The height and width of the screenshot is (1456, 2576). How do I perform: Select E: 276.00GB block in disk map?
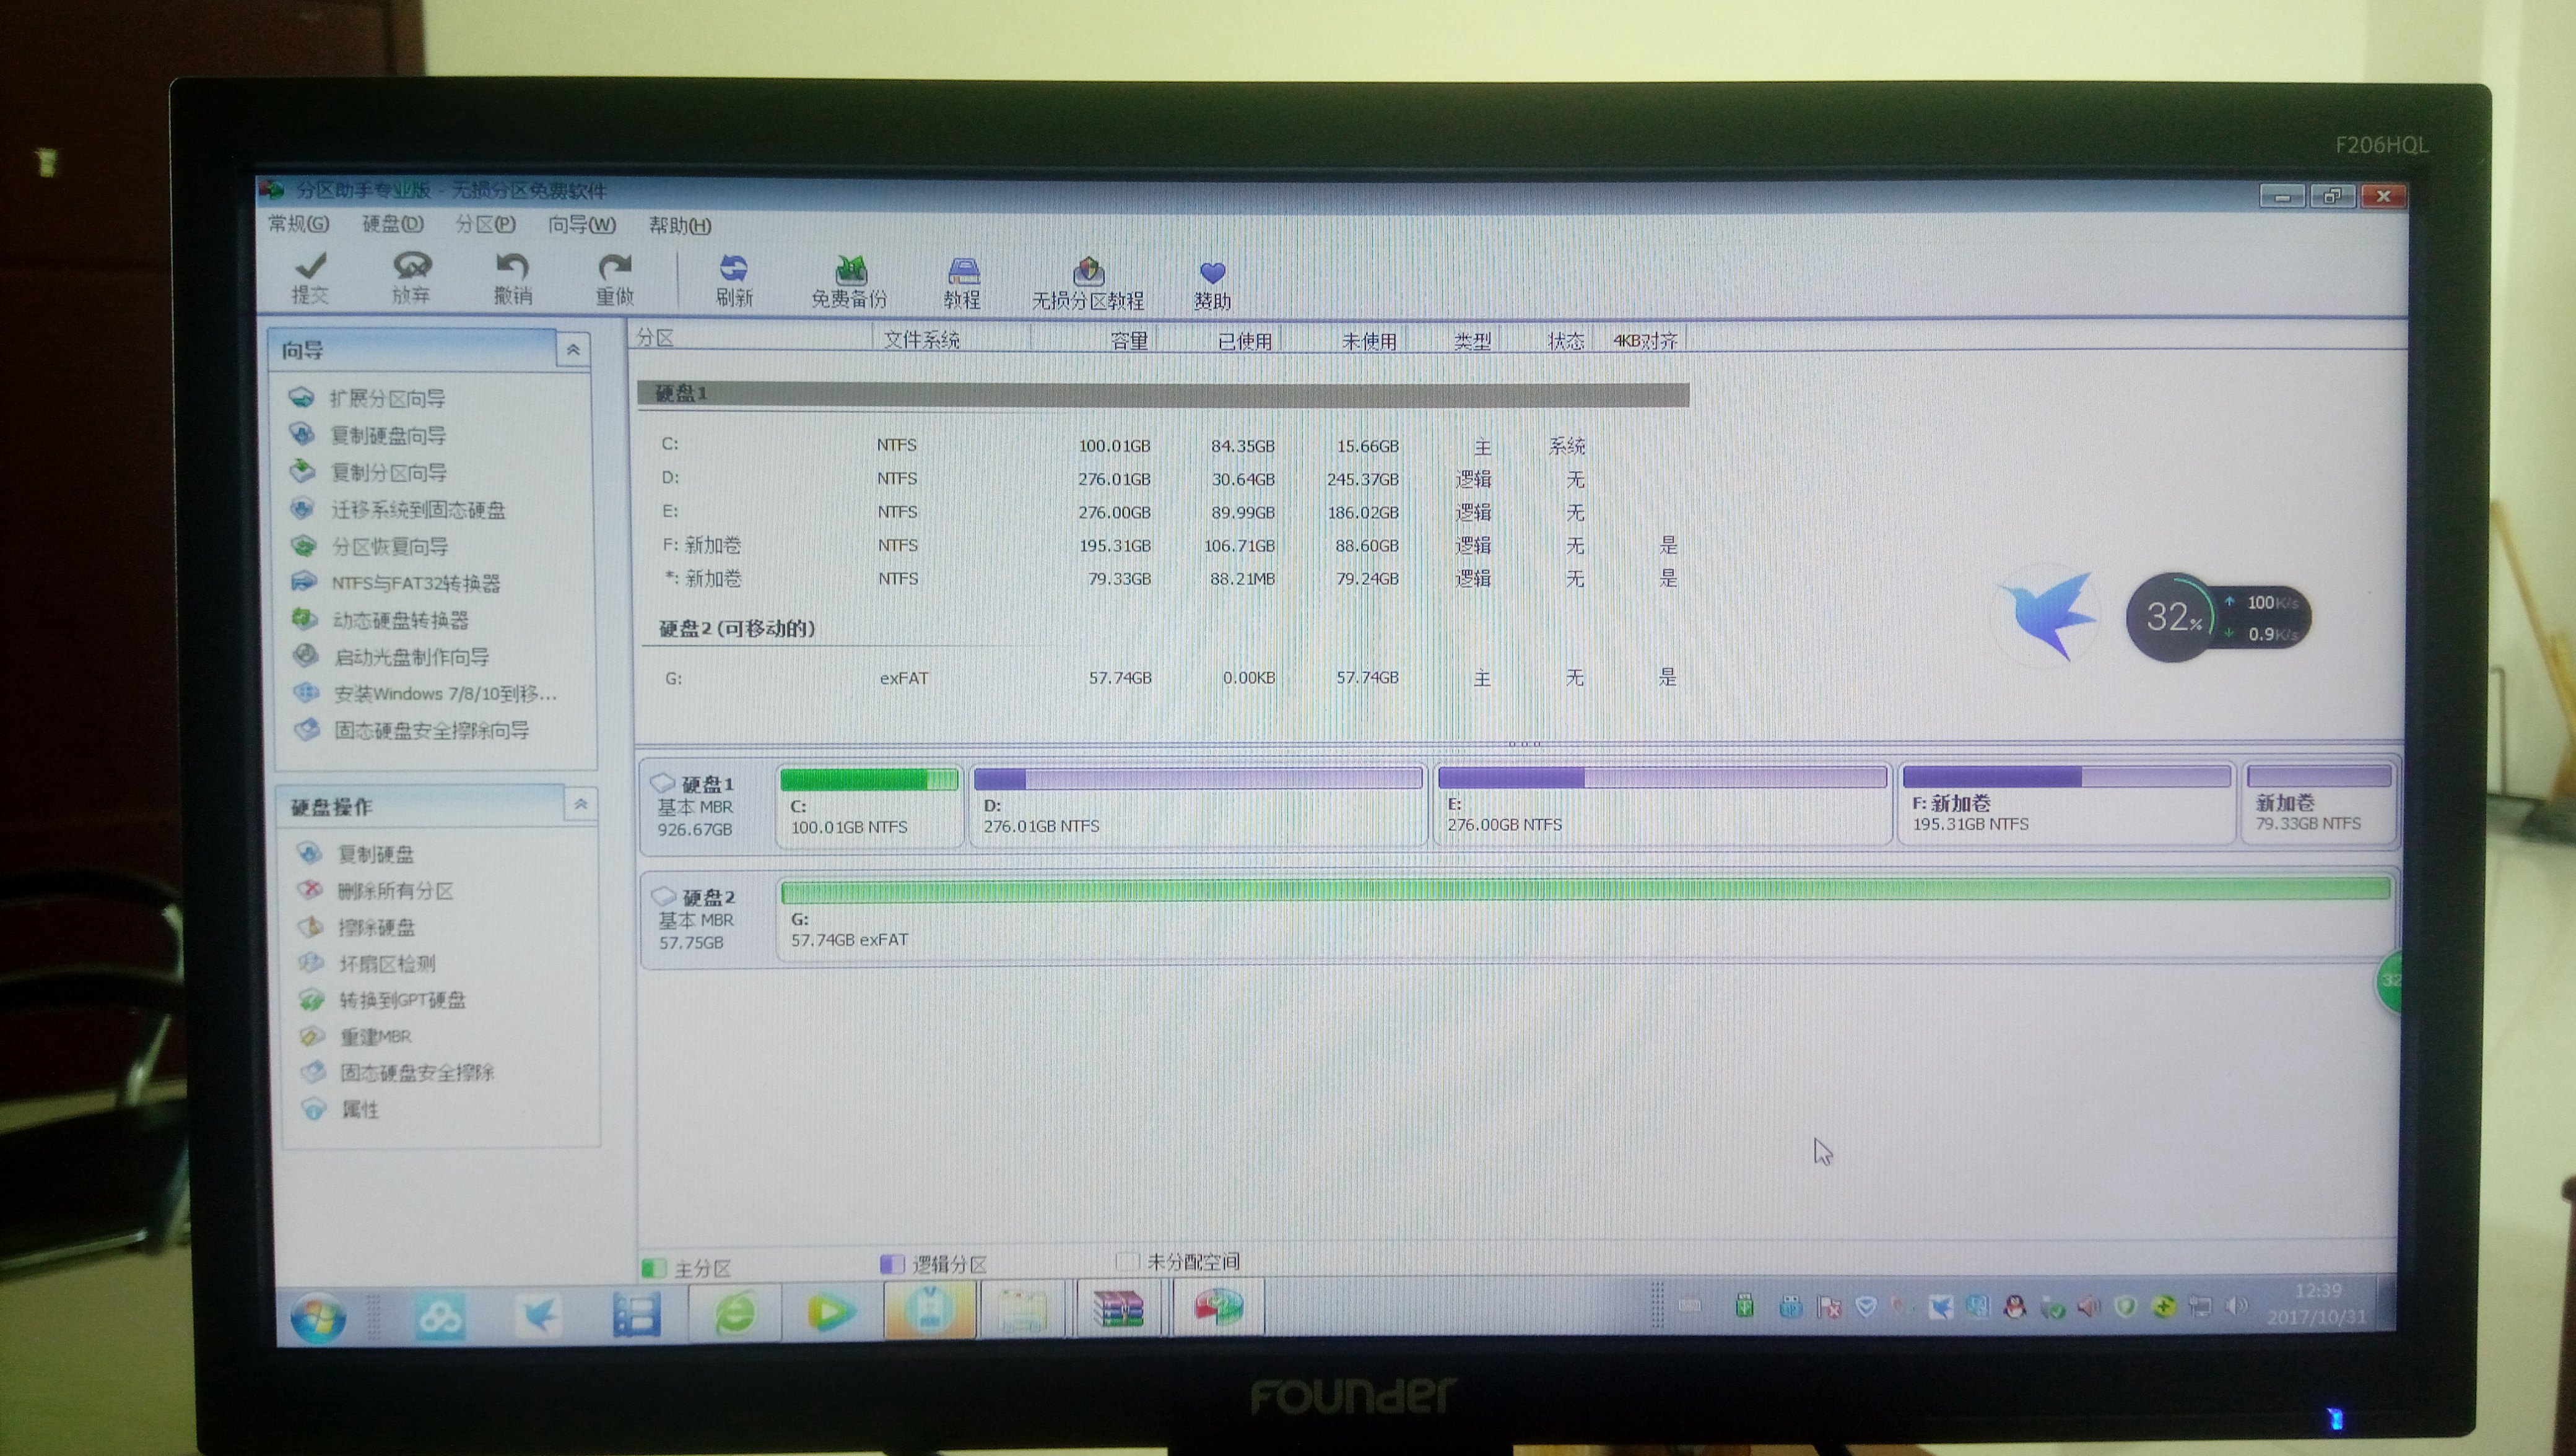(1662, 804)
